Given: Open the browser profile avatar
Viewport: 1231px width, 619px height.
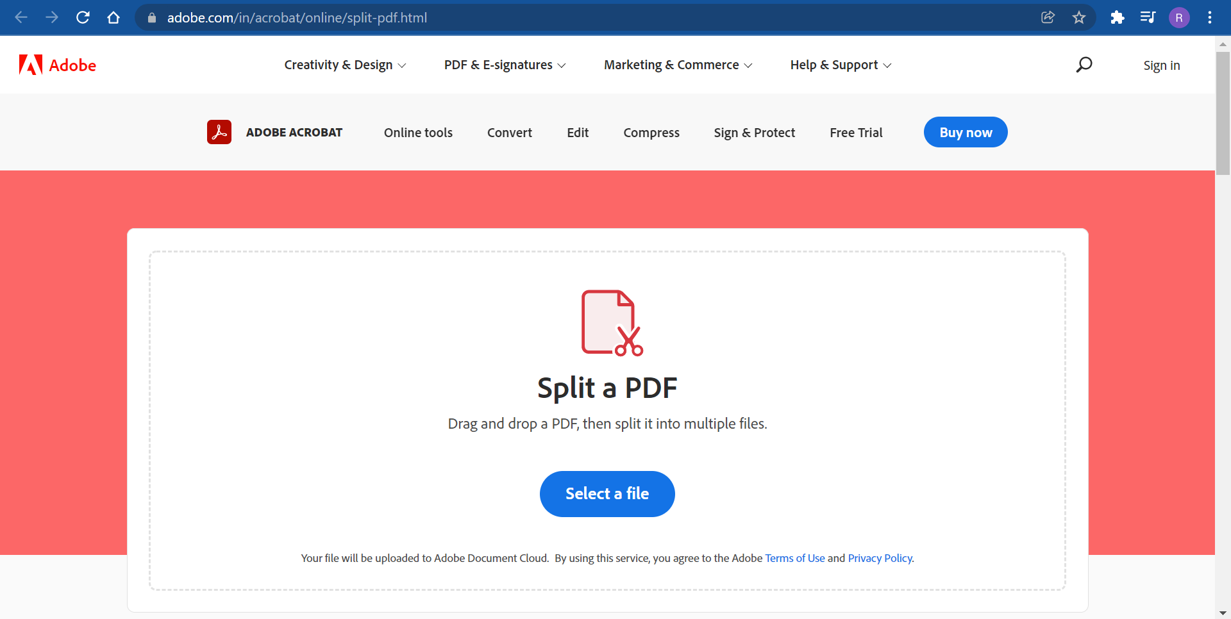Looking at the screenshot, I should click(1179, 17).
